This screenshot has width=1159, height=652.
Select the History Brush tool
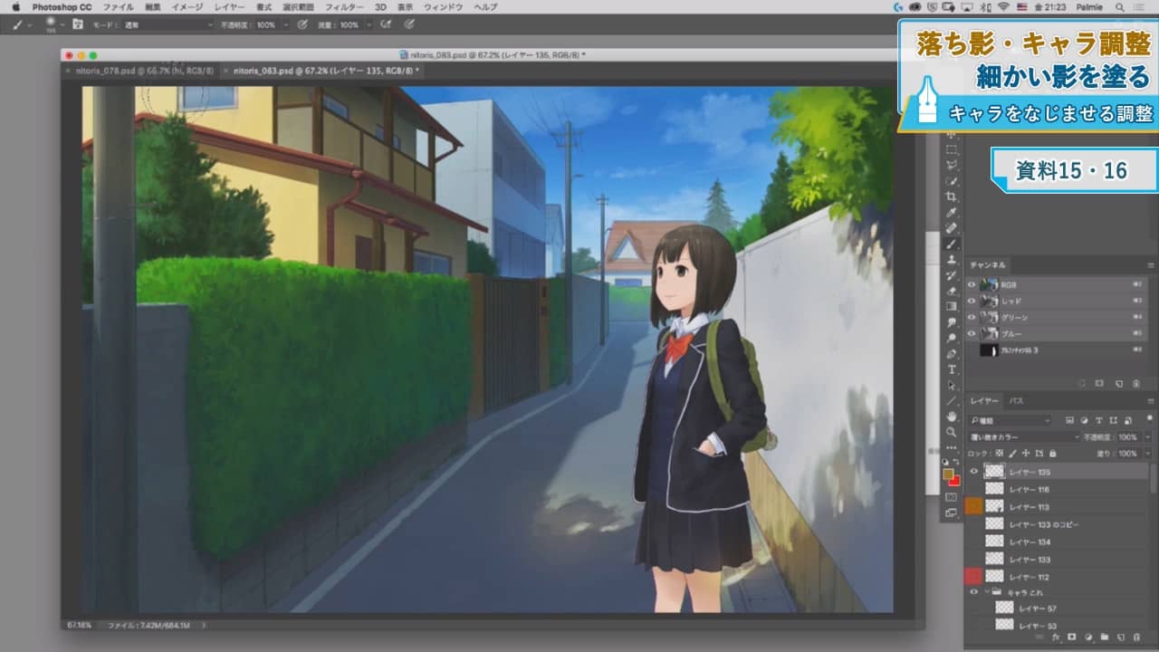(x=952, y=275)
